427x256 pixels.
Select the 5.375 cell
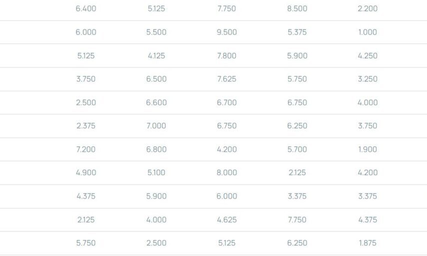click(297, 32)
